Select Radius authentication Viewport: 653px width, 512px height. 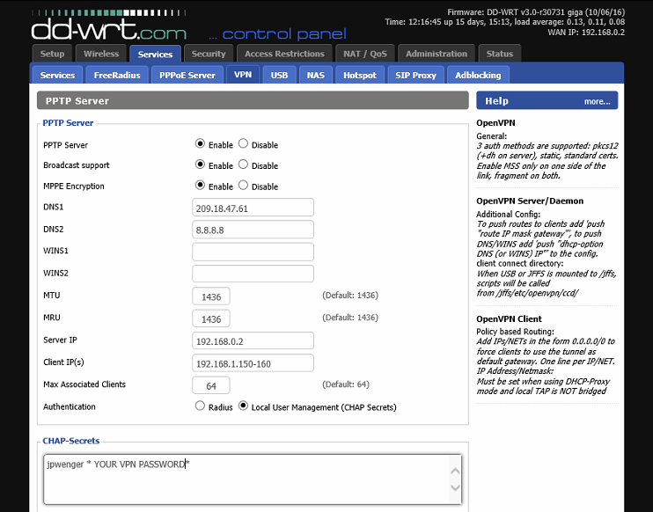[x=200, y=406]
